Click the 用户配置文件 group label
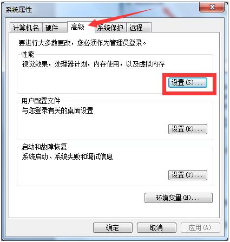Viewport: 230px width, 242px height. (x=41, y=101)
